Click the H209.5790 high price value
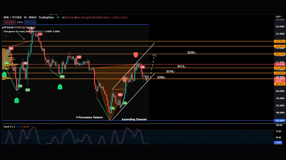286x160 pixels. coord(80,17)
